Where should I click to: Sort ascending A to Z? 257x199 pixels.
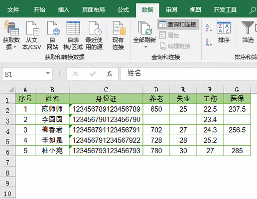209,27
